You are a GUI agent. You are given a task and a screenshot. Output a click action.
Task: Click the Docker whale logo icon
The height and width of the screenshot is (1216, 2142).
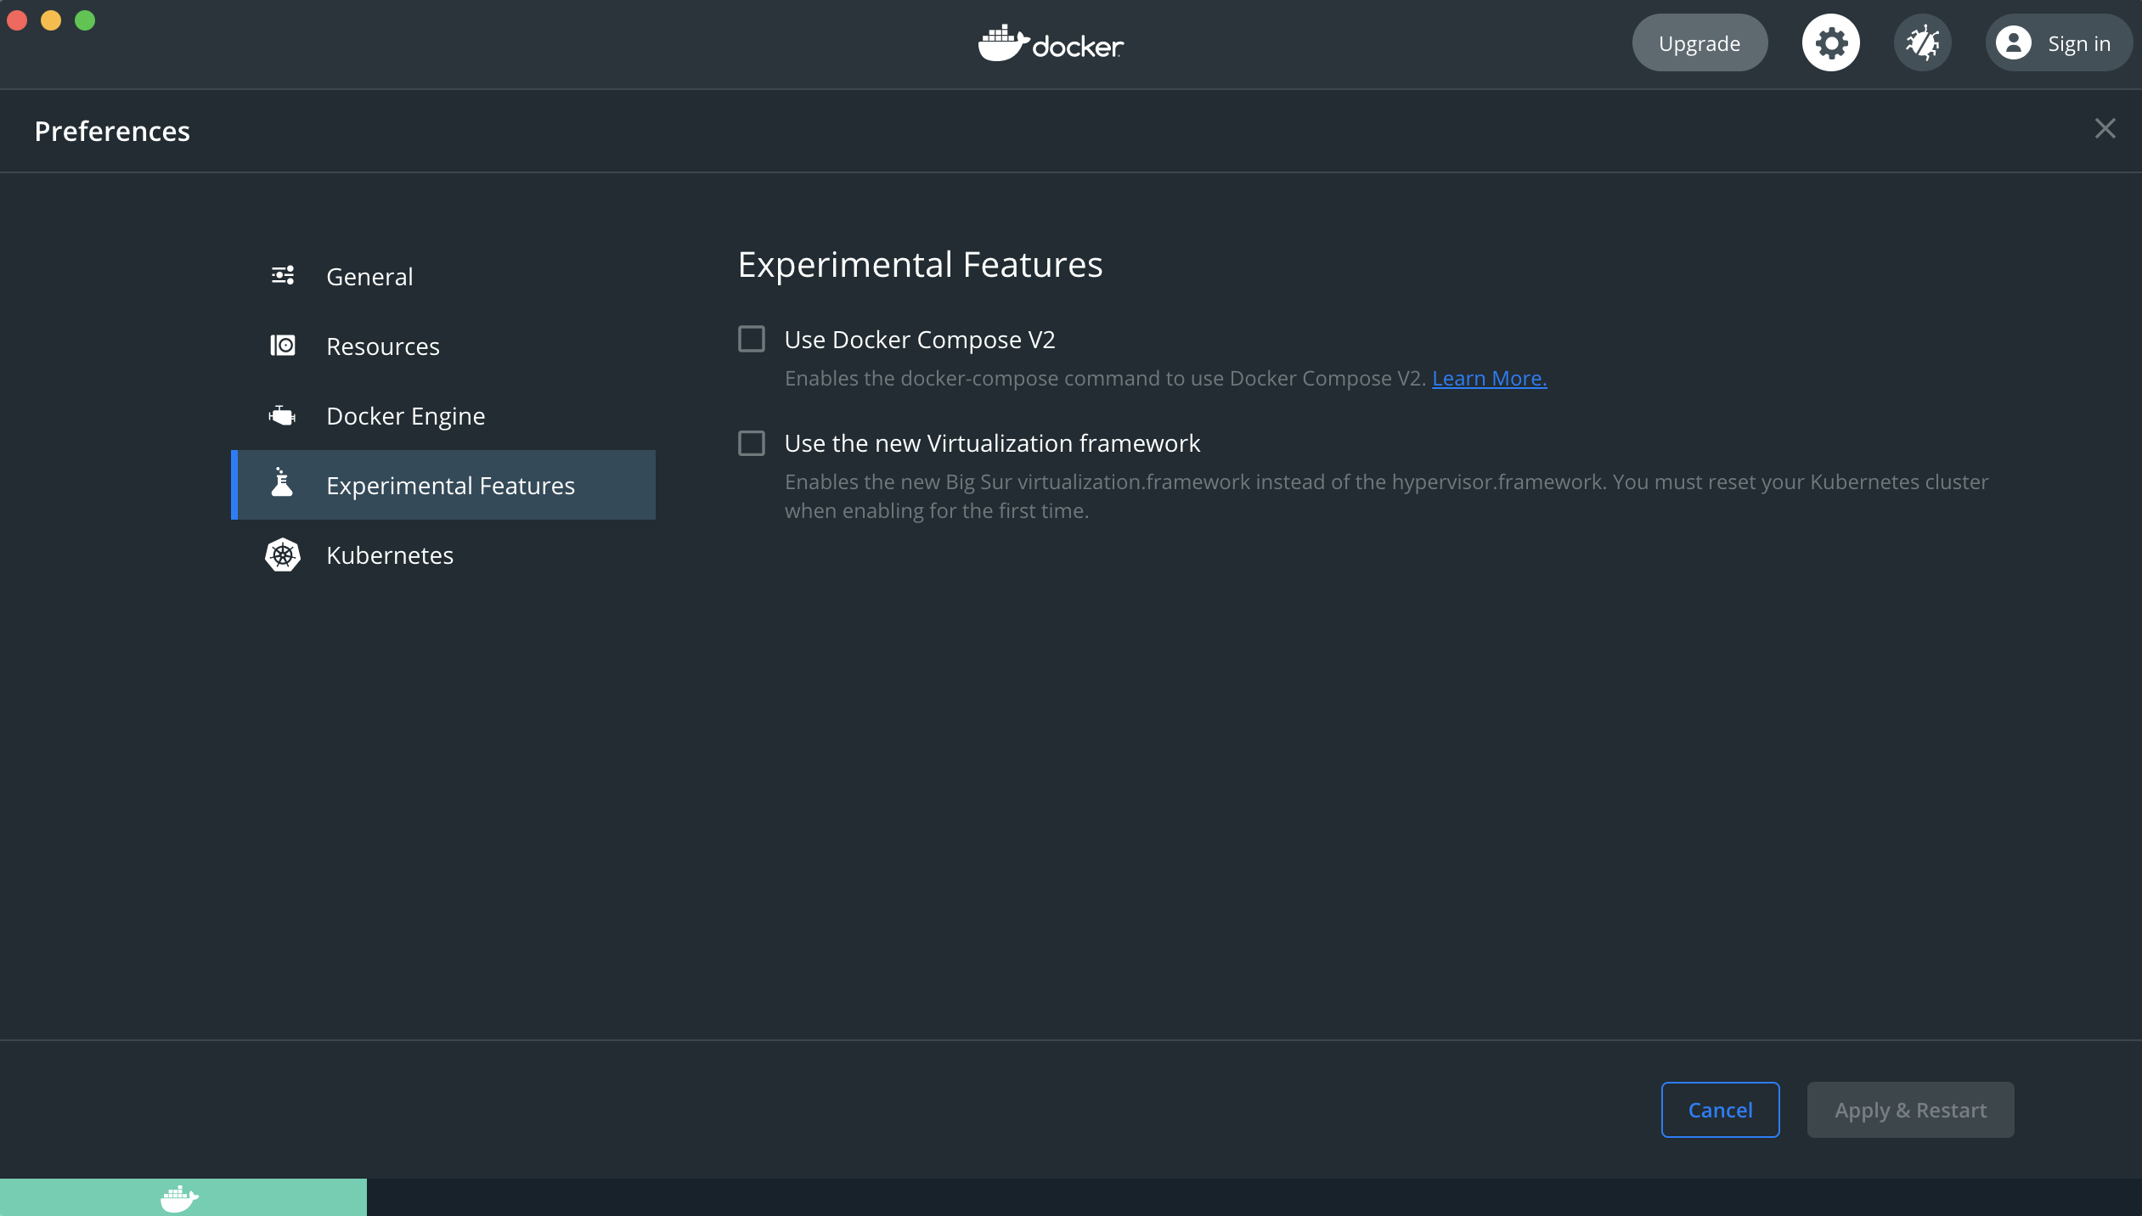(x=1003, y=40)
